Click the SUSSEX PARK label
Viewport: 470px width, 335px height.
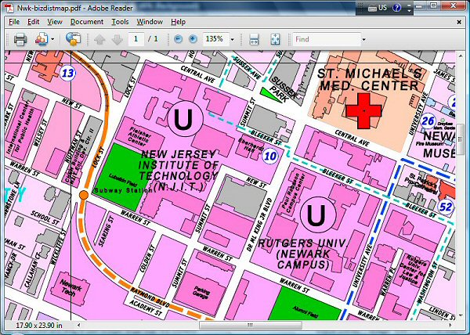click(284, 89)
